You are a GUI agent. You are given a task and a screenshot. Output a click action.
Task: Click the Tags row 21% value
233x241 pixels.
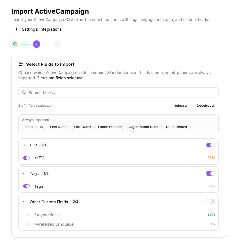click(211, 186)
